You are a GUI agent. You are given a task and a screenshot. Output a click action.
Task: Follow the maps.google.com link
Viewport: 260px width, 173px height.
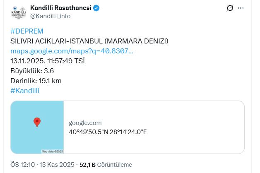(72, 51)
